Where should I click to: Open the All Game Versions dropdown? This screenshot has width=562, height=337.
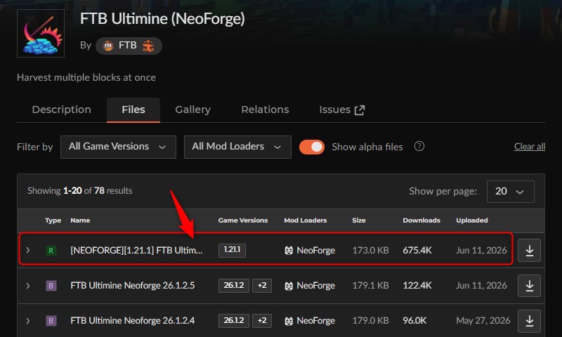[x=118, y=147]
